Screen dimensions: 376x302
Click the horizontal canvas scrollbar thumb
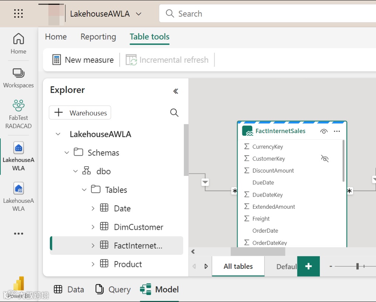coord(258,251)
